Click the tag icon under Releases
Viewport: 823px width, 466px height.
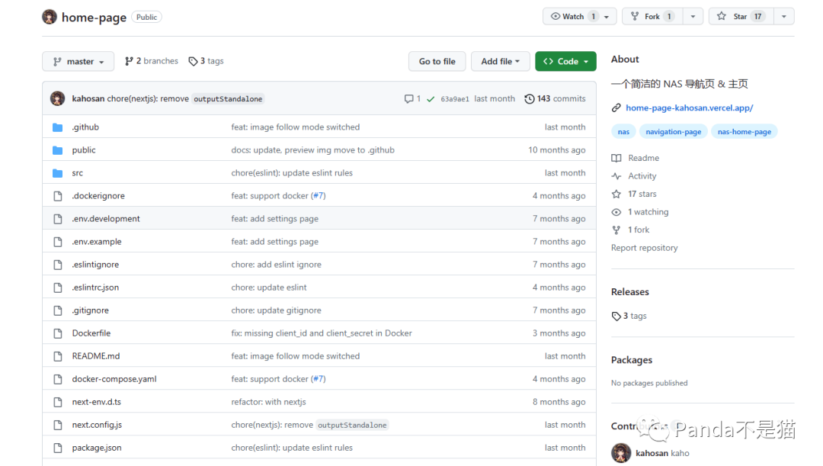[616, 316]
